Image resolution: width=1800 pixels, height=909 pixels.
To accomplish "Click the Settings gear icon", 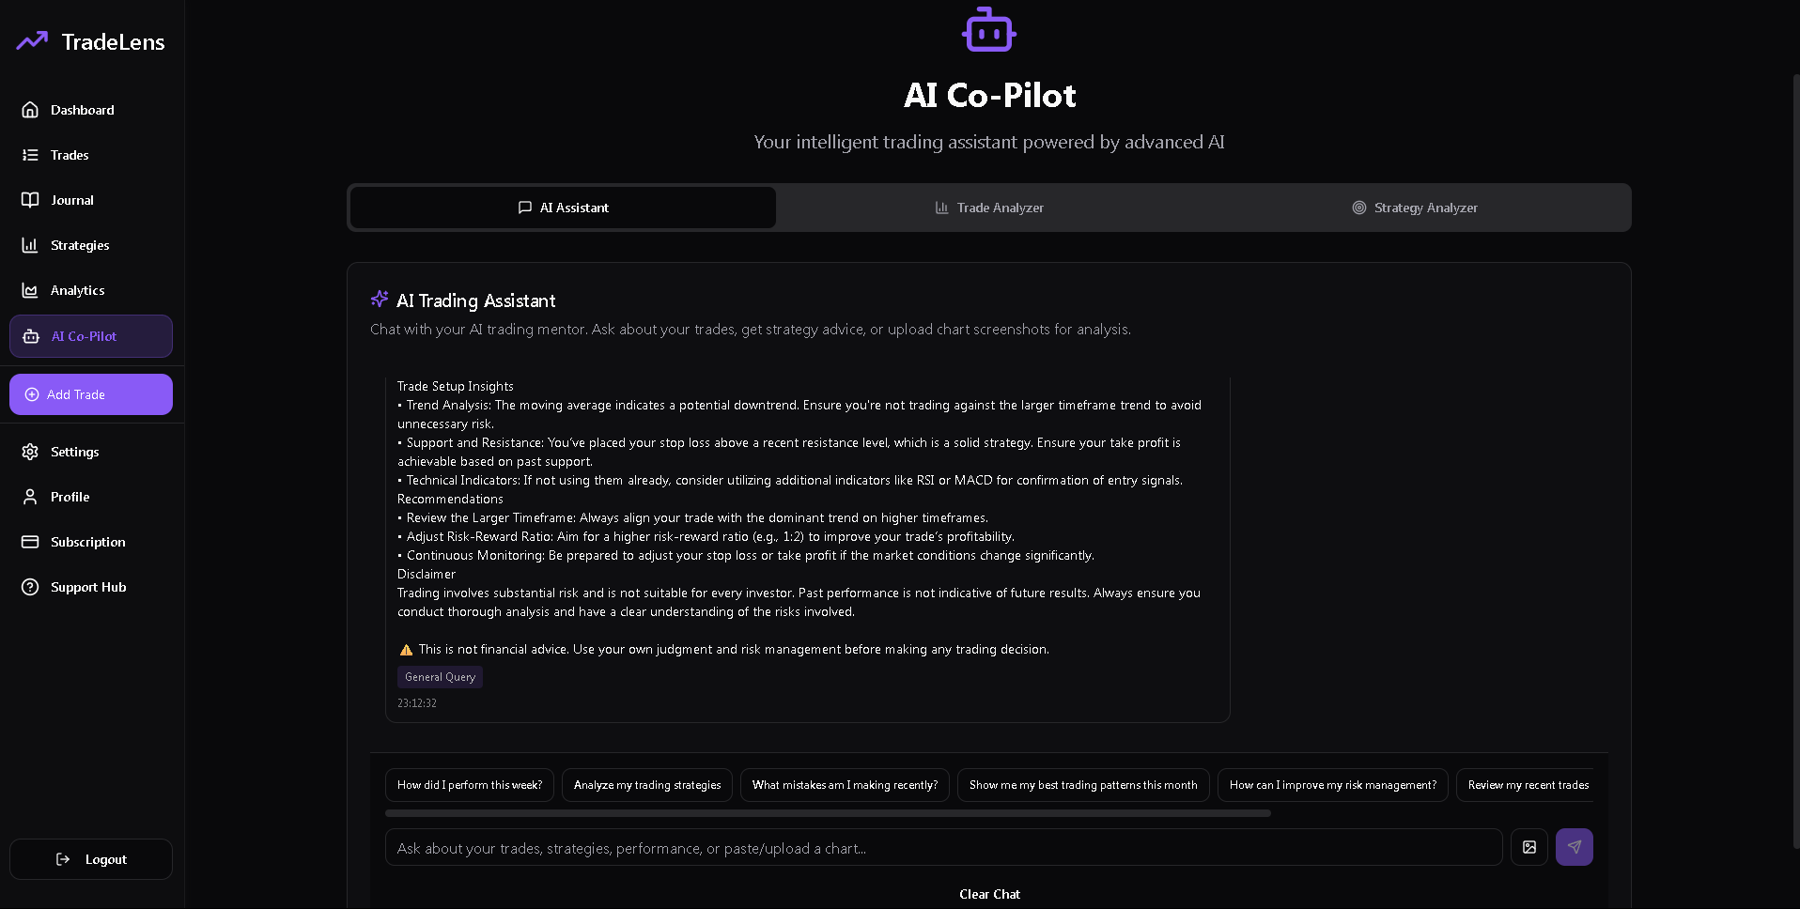I will tap(30, 452).
